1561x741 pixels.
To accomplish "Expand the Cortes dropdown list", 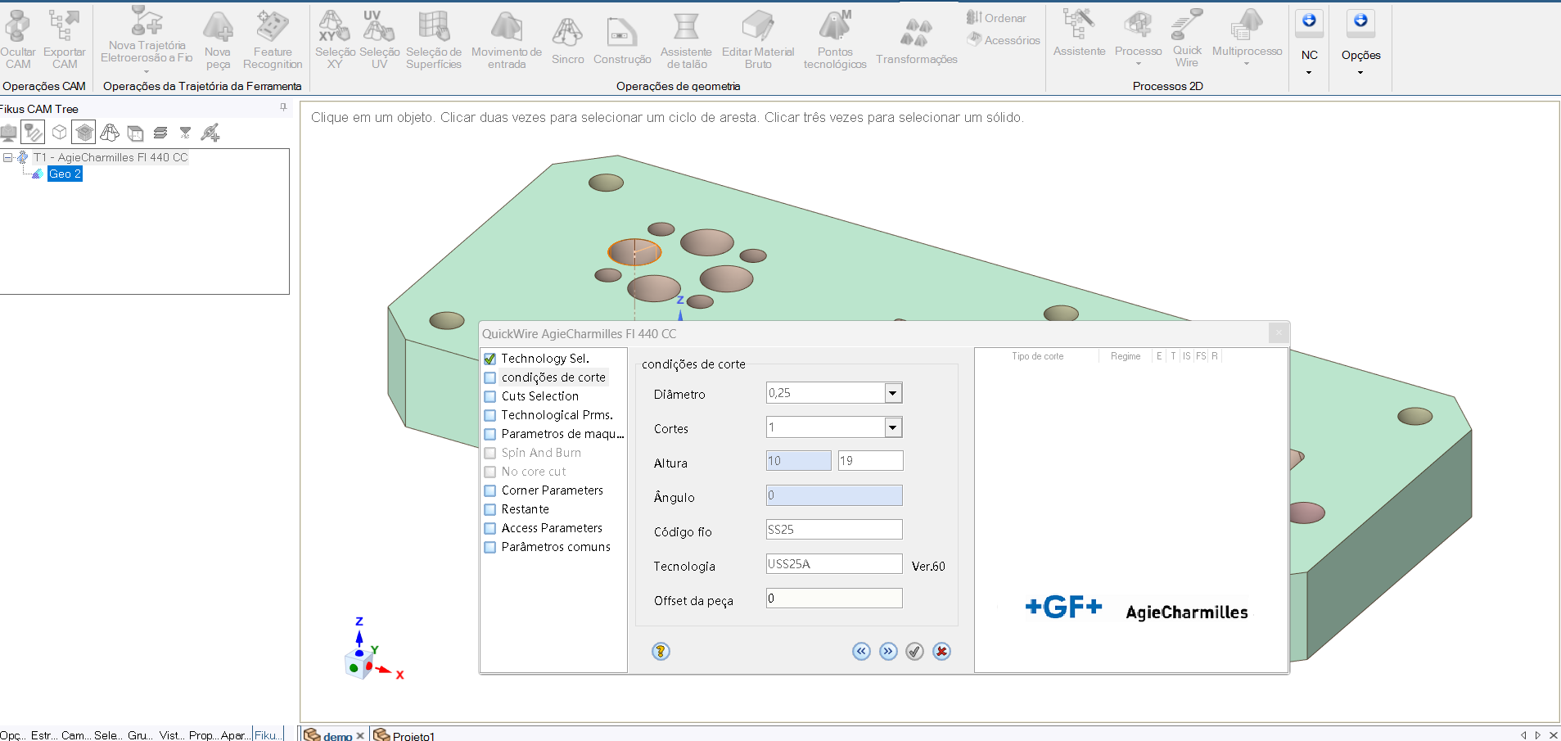I will pos(892,428).
